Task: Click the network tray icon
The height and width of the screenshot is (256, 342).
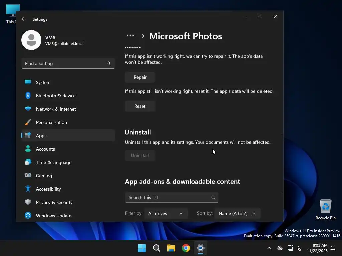Action: pos(290,248)
